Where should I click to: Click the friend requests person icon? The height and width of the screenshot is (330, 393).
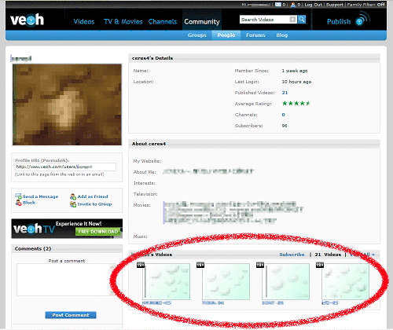(x=293, y=5)
